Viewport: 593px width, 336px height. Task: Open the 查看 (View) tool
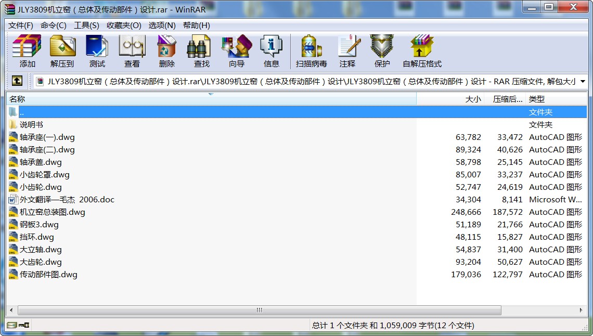coord(132,51)
